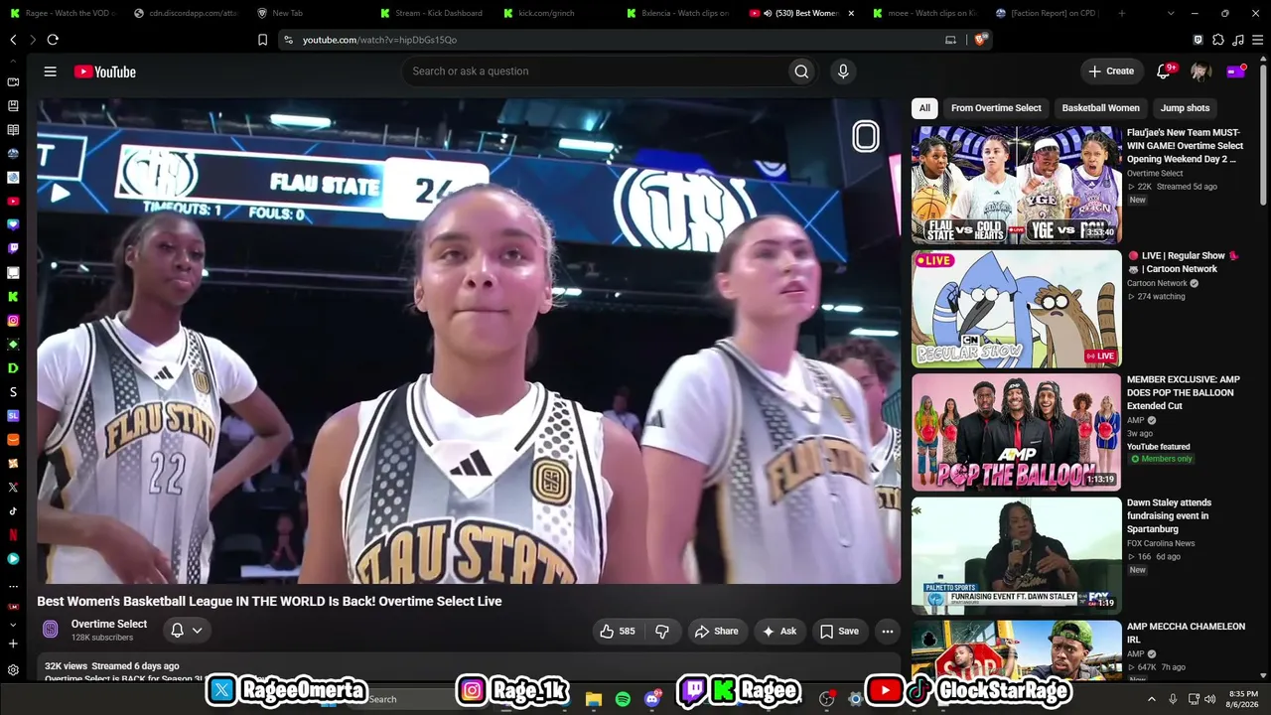The width and height of the screenshot is (1271, 715).
Task: Open Brave Shields lion icon
Action: pyautogui.click(x=981, y=40)
